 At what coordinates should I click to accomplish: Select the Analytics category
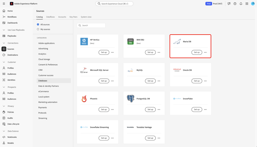pyautogui.click(x=42, y=54)
